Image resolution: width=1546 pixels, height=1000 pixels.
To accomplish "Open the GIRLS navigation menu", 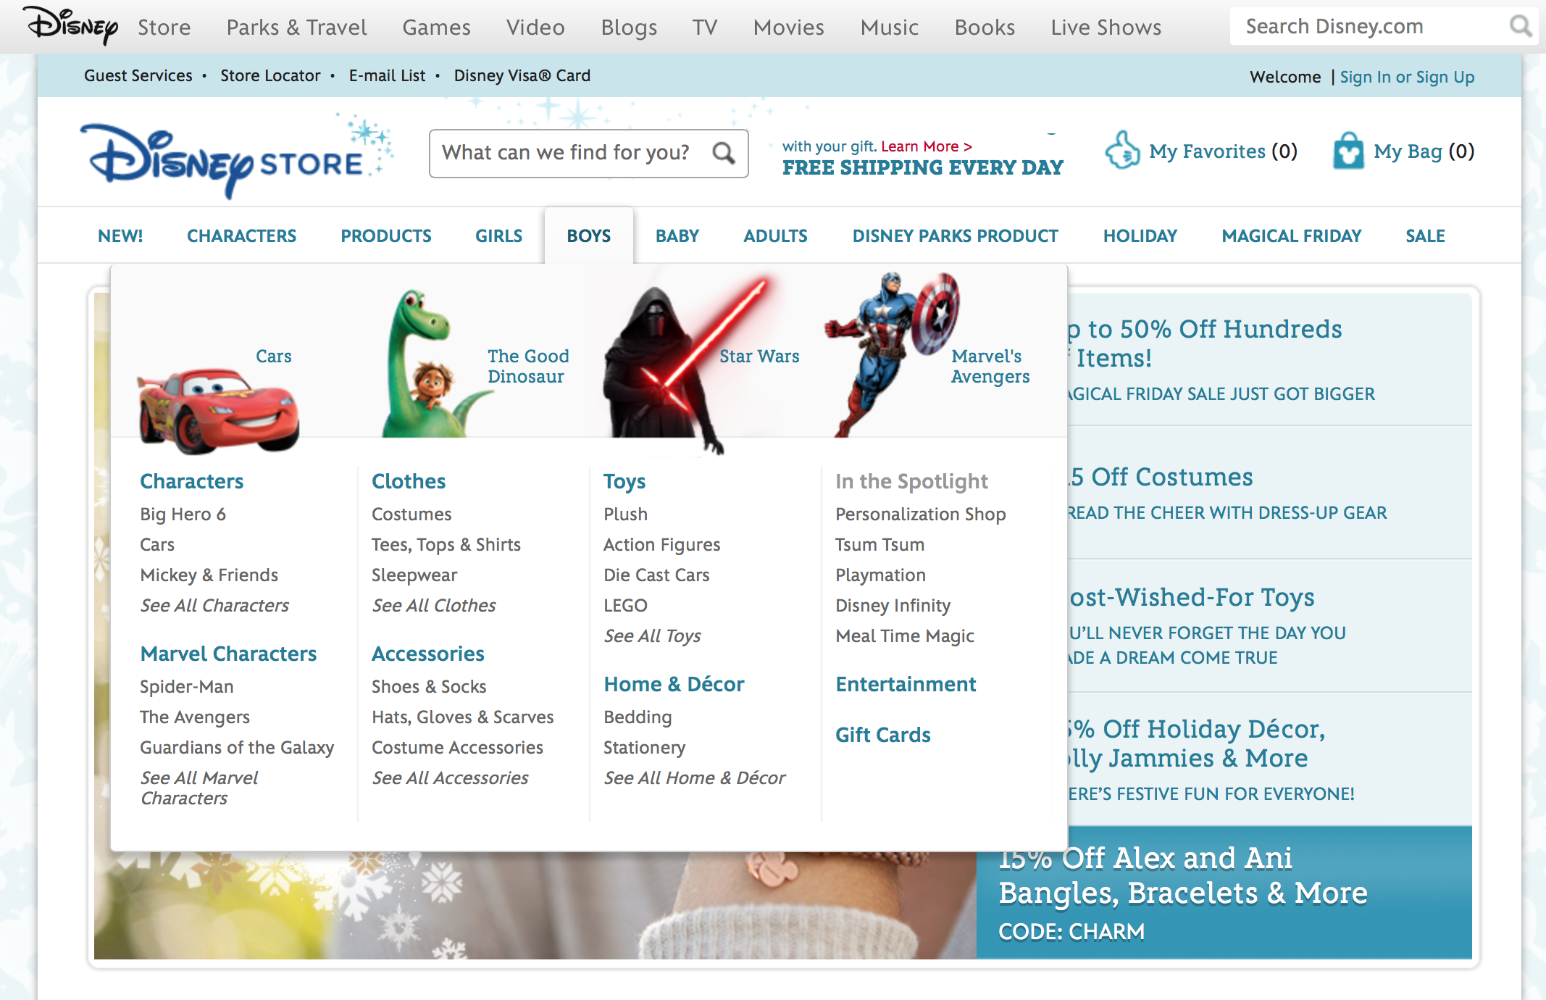I will [x=498, y=236].
